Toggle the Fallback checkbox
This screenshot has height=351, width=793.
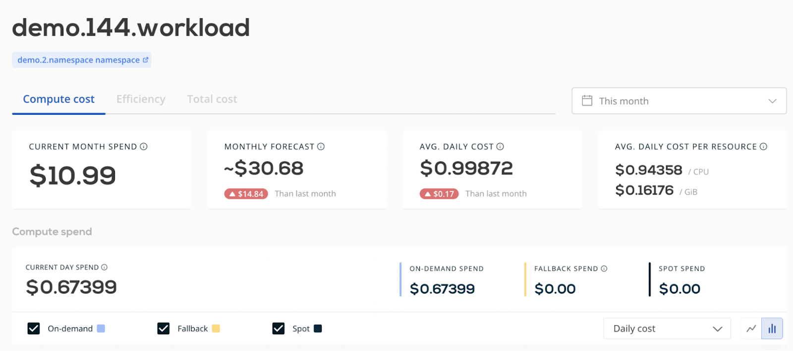(164, 329)
